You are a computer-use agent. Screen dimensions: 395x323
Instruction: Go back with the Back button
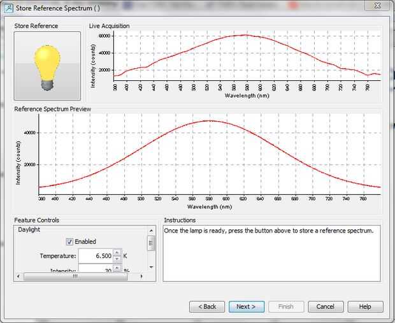[x=207, y=306]
